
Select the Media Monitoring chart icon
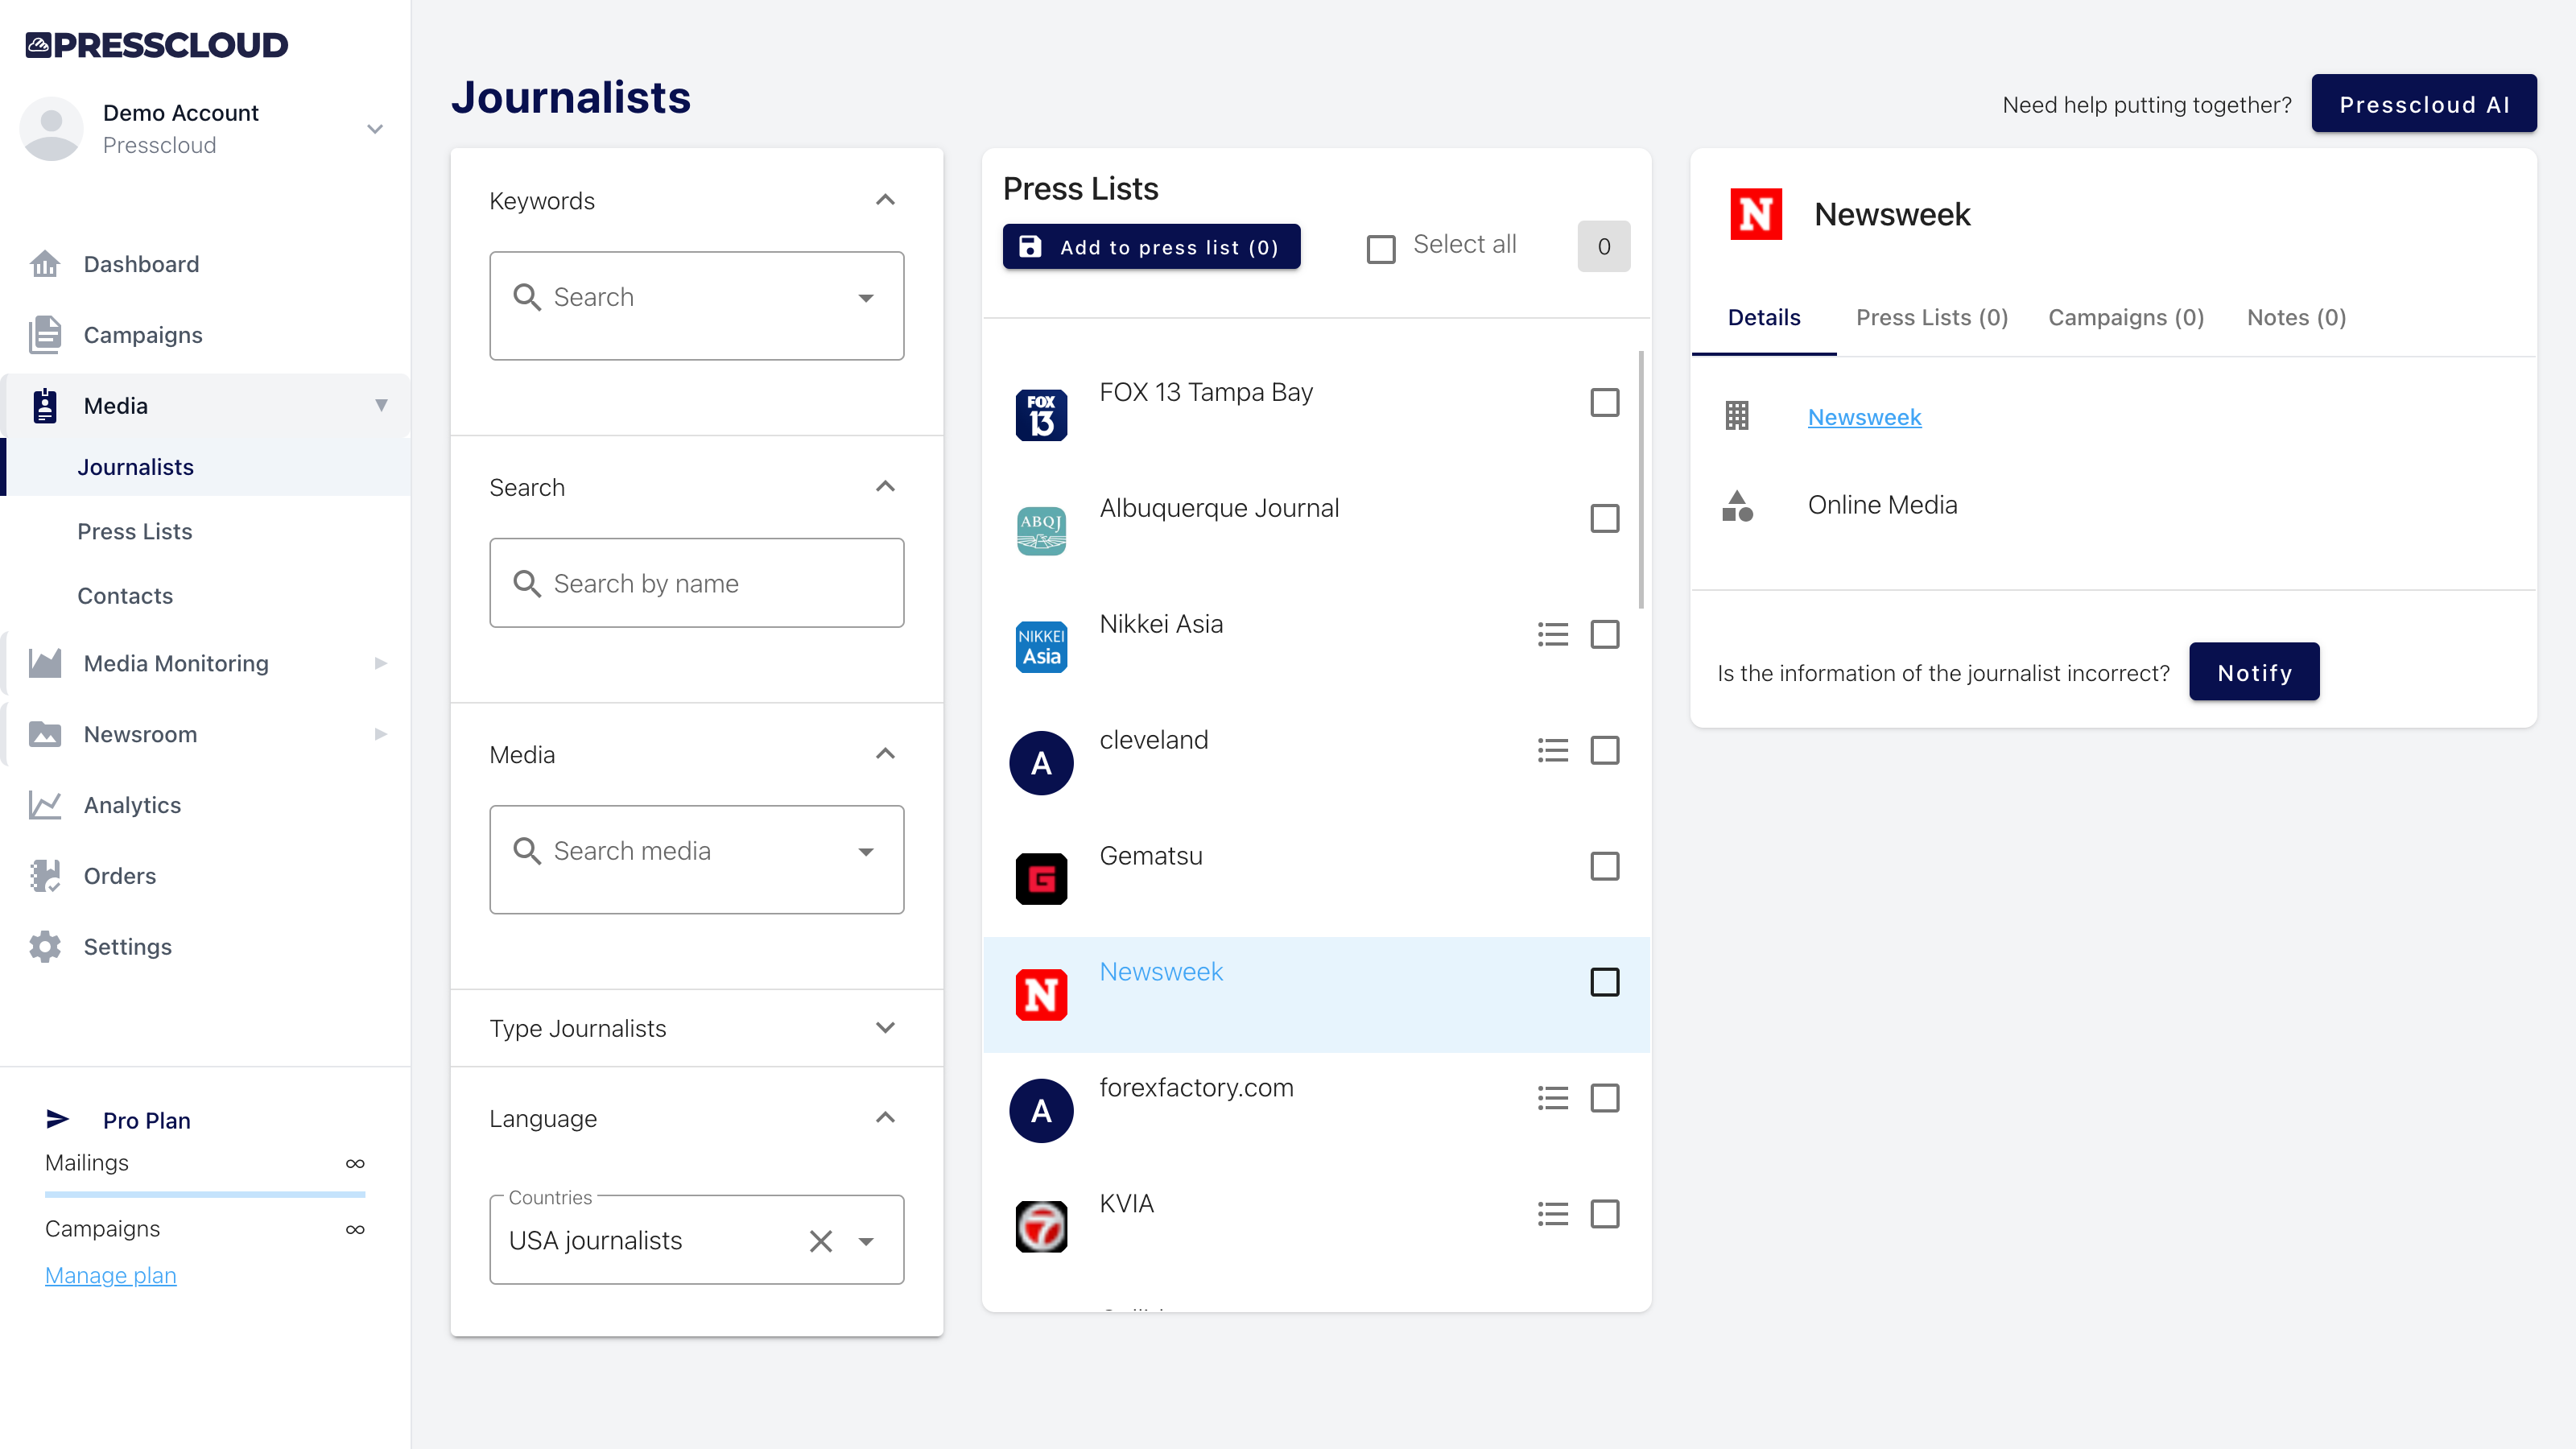pyautogui.click(x=46, y=663)
